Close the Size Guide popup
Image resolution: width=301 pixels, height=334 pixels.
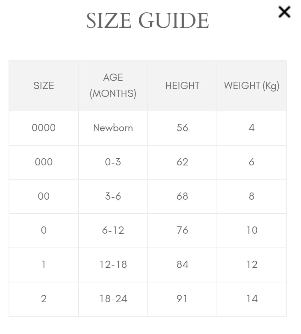tap(284, 12)
